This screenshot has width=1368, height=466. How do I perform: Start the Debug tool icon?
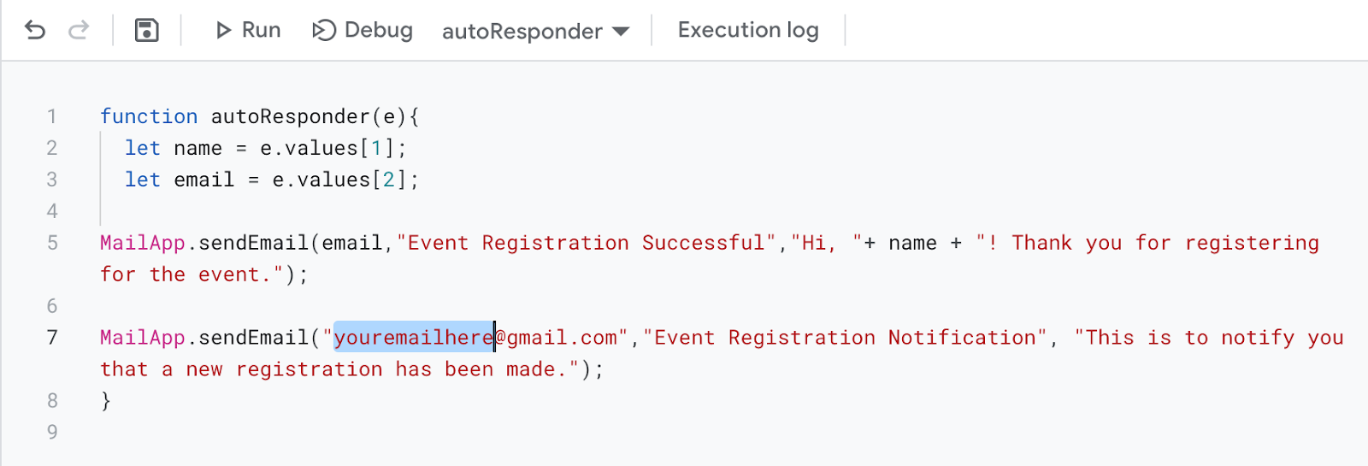[x=324, y=31]
